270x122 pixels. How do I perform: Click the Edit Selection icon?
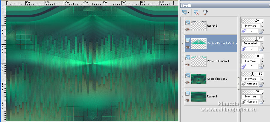(206, 13)
